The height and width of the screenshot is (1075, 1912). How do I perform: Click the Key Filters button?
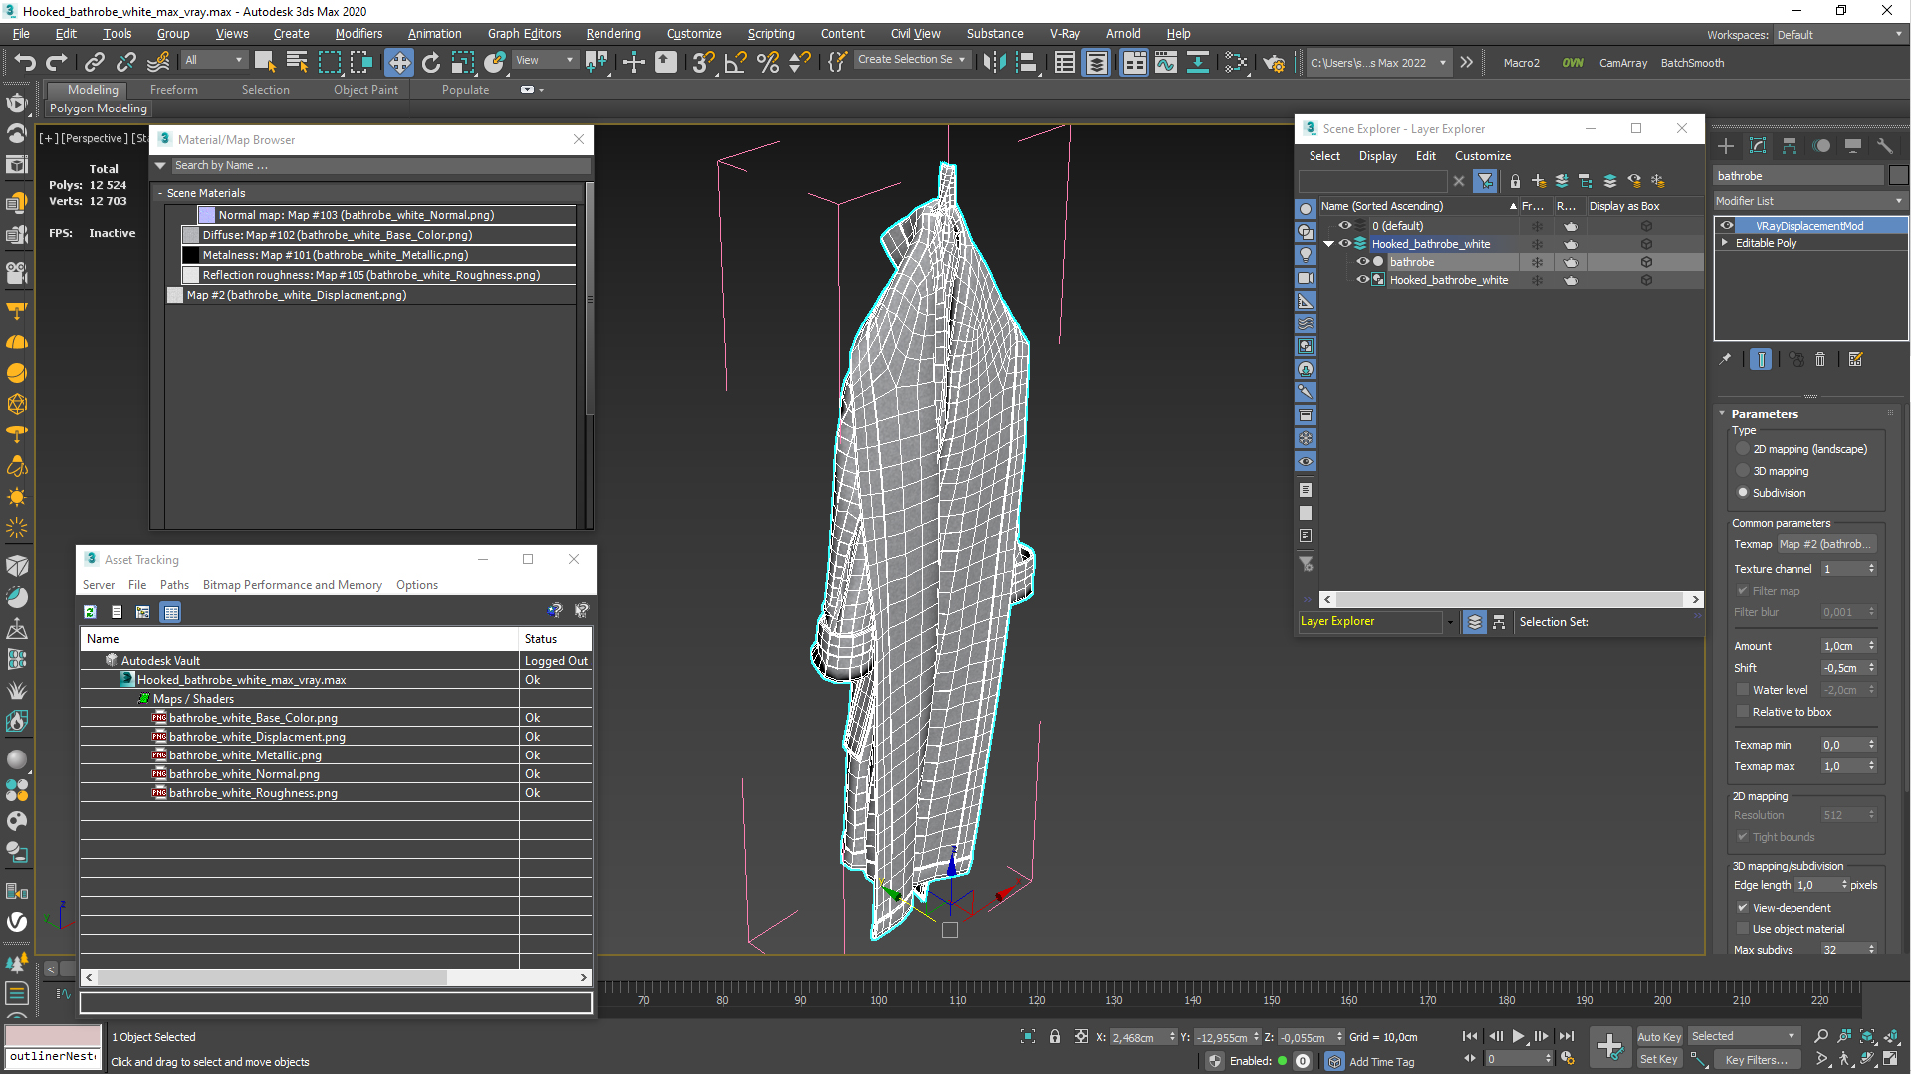[x=1756, y=1060]
